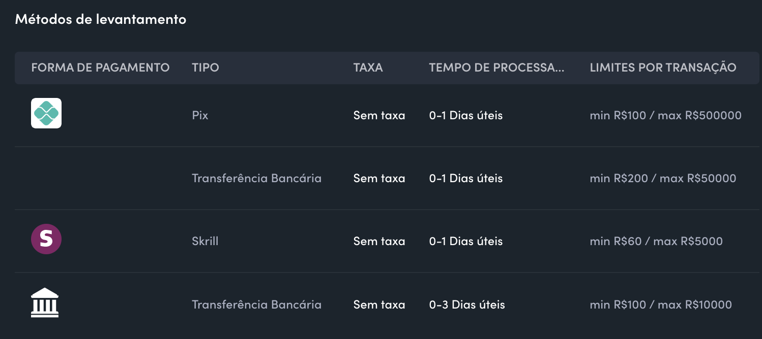Click the Pix payment method icon

tap(46, 113)
